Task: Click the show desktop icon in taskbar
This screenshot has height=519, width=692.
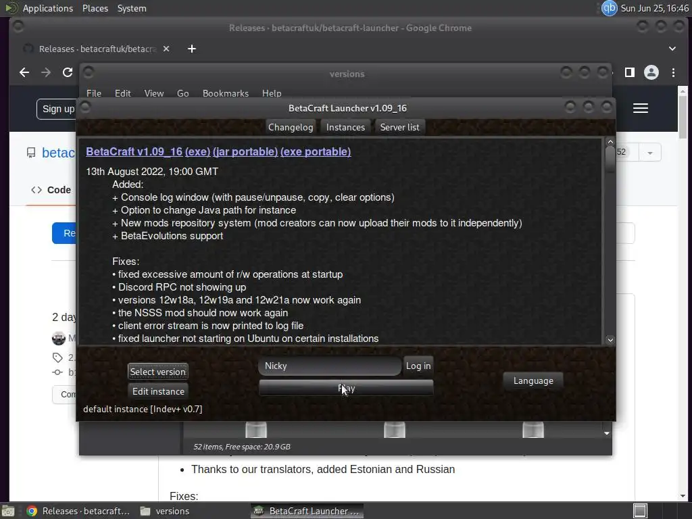Action: click(x=7, y=511)
